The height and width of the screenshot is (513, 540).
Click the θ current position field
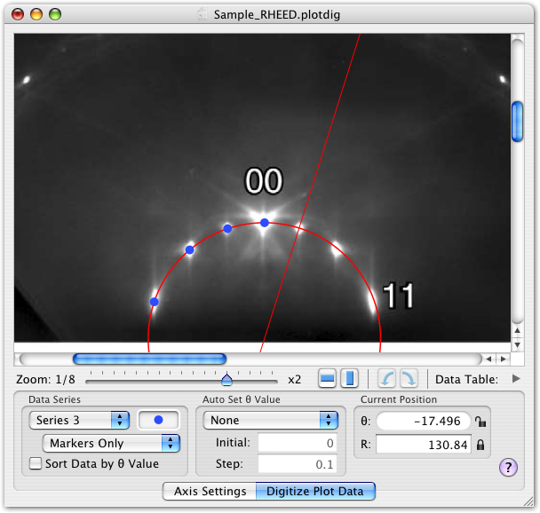424,421
